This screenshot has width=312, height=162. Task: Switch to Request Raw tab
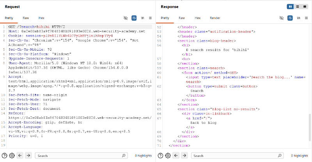26,18
